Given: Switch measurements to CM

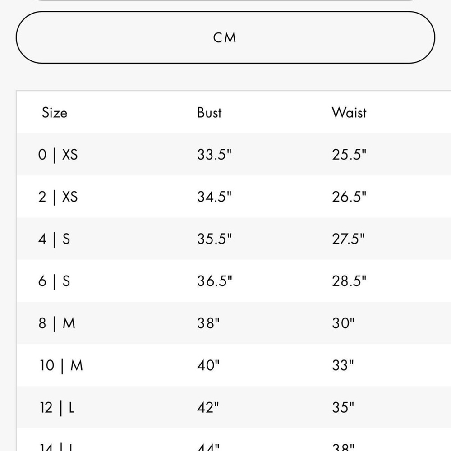Looking at the screenshot, I should pos(225,37).
